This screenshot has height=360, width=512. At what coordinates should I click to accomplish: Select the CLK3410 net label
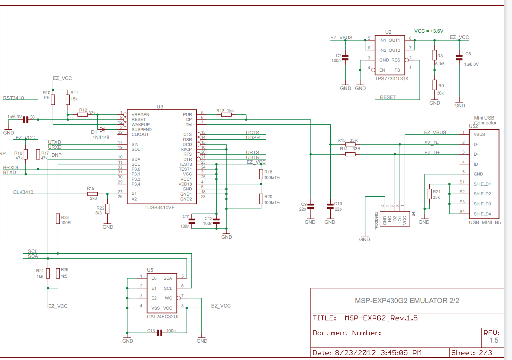click(x=23, y=192)
